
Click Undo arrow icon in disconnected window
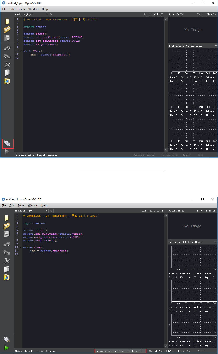click(x=7, y=48)
